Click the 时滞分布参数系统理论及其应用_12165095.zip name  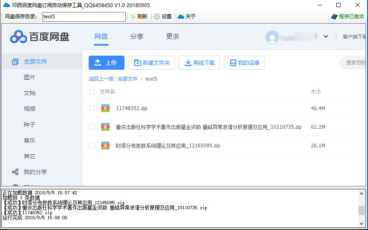pyautogui.click(x=168, y=146)
